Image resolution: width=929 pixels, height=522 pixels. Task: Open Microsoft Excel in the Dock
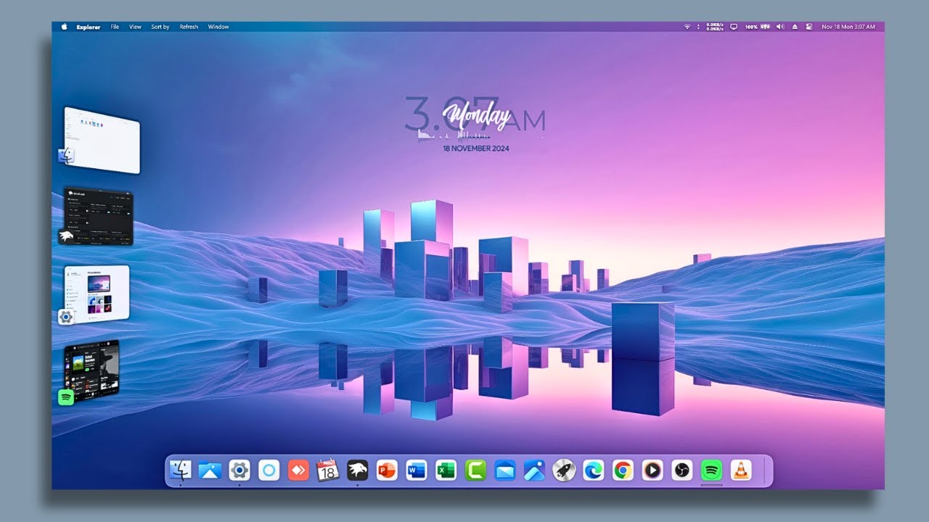[444, 471]
